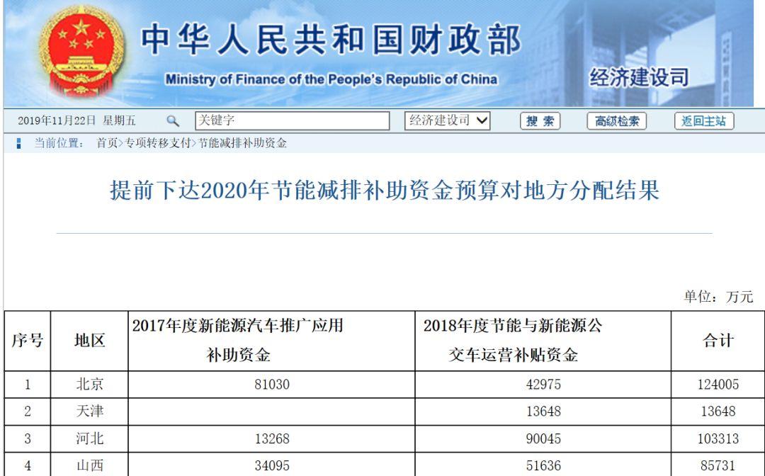Click the 合计 column header
The height and width of the screenshot is (476, 765).
coord(718,341)
